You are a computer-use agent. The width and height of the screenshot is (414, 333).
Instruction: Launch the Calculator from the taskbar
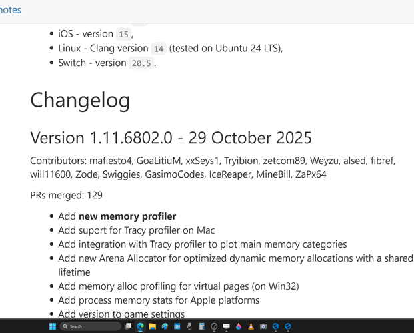click(x=201, y=326)
